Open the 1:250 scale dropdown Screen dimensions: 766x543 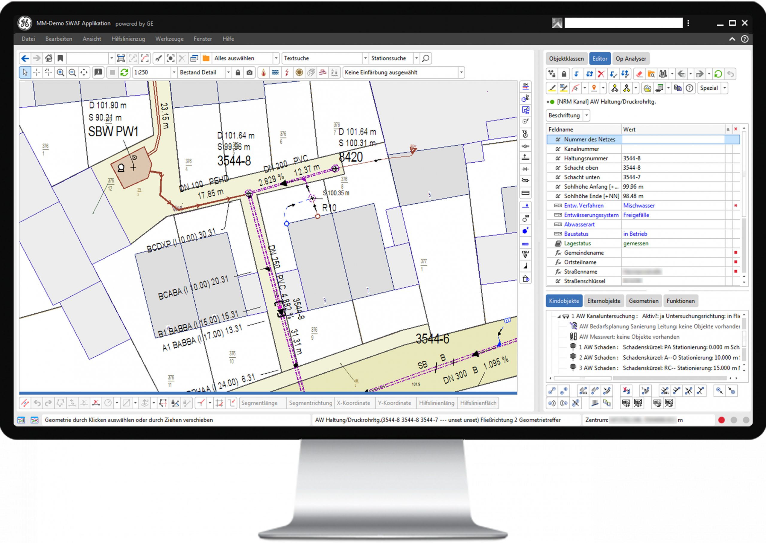coord(174,73)
